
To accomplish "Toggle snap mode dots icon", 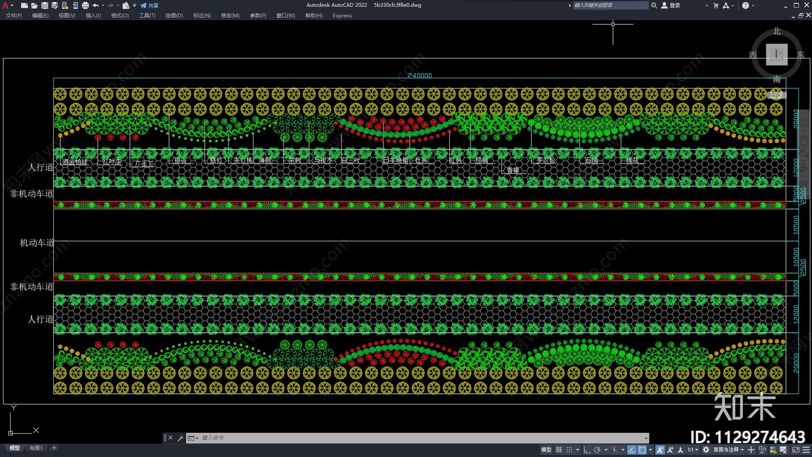I will (x=569, y=450).
